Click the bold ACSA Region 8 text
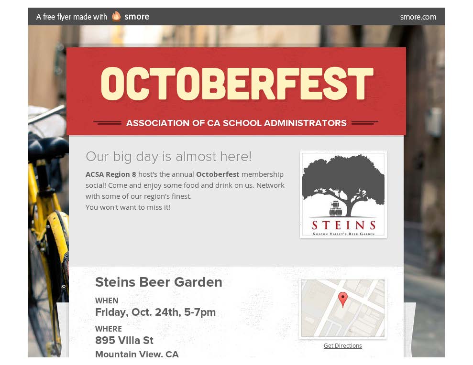473x365 pixels. click(x=110, y=174)
